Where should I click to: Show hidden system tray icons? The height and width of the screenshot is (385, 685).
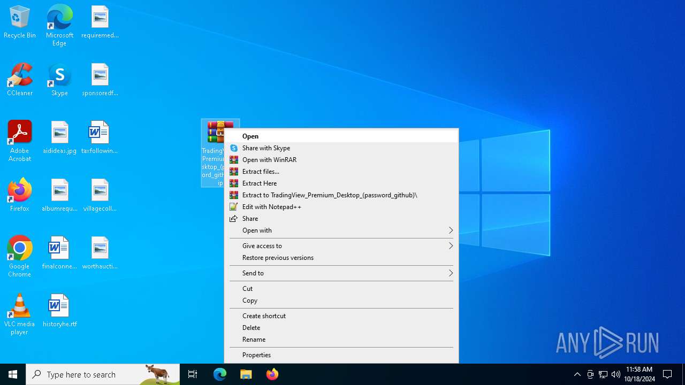pyautogui.click(x=577, y=374)
